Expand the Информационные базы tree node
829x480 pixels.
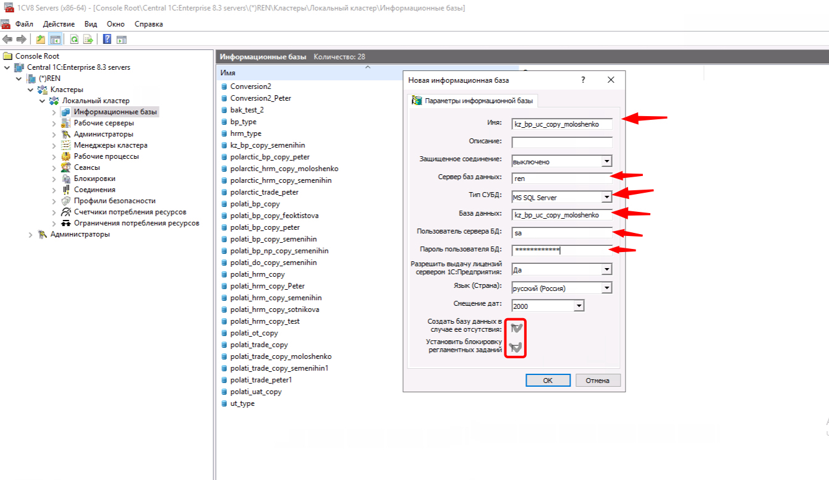point(54,112)
